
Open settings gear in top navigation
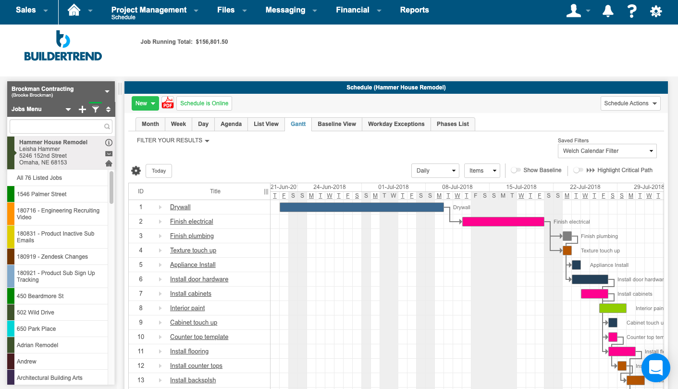click(x=656, y=11)
